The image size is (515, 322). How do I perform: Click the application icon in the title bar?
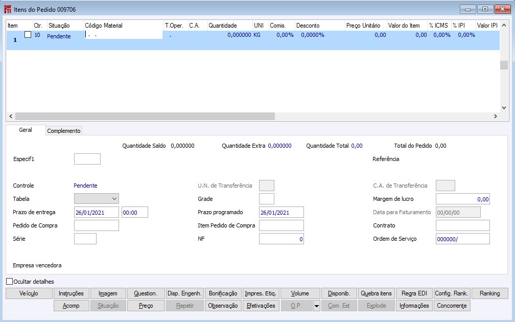coord(7,9)
